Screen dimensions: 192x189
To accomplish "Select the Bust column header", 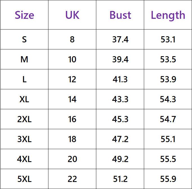I will point(120,15).
